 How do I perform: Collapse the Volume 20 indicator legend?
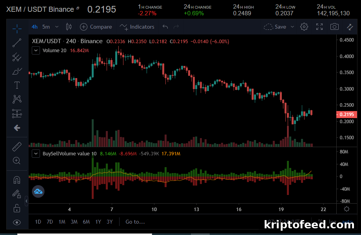pyautogui.click(x=36, y=51)
